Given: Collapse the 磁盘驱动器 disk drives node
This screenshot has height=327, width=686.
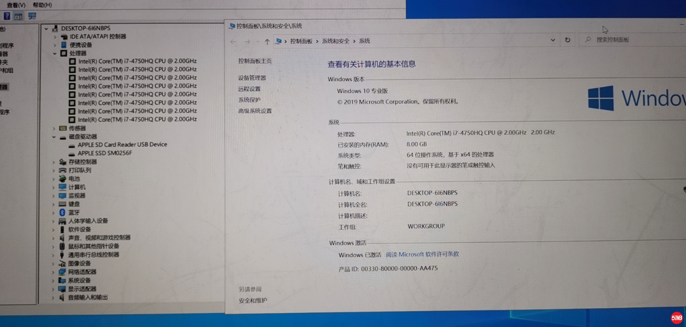Looking at the screenshot, I should click(54, 137).
